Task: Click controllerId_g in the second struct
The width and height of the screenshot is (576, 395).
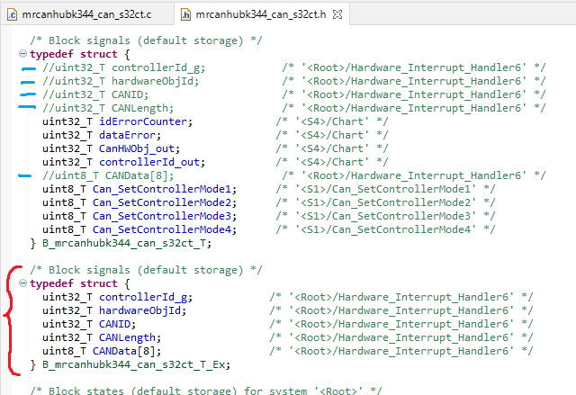Action: coord(143,297)
